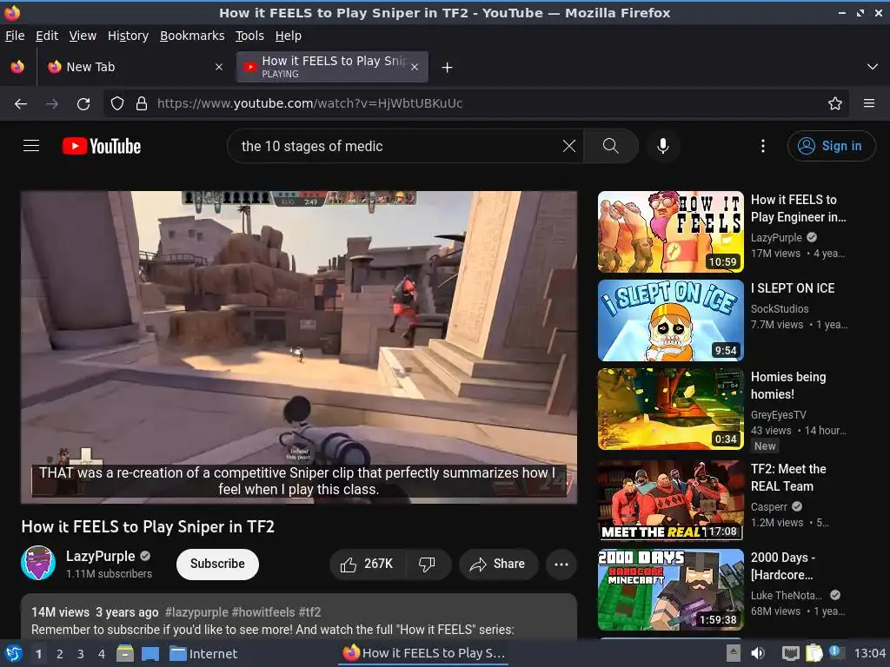Open taskbar file manager icon

point(125,653)
